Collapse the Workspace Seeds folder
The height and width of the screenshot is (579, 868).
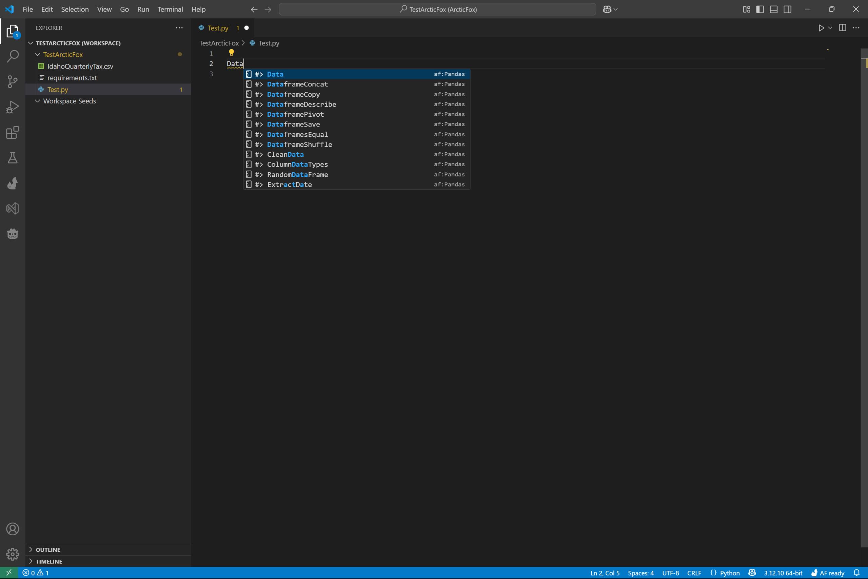pyautogui.click(x=108, y=101)
